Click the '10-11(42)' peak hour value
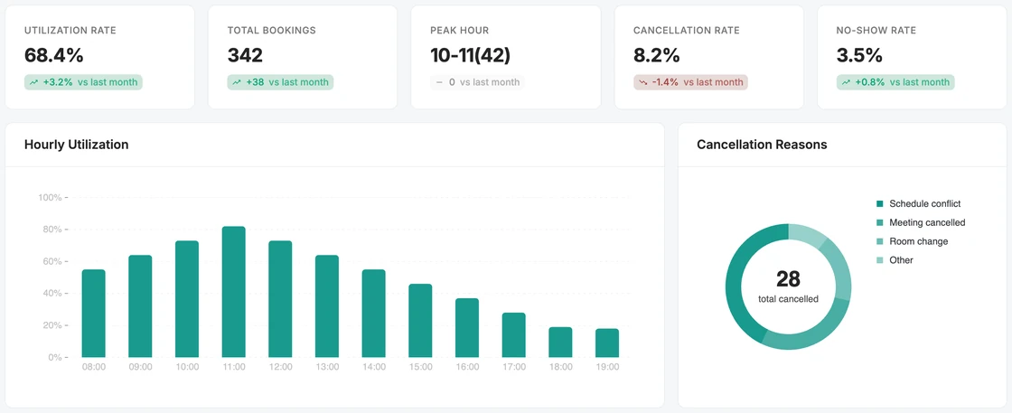The image size is (1012, 413). pyautogui.click(x=471, y=55)
